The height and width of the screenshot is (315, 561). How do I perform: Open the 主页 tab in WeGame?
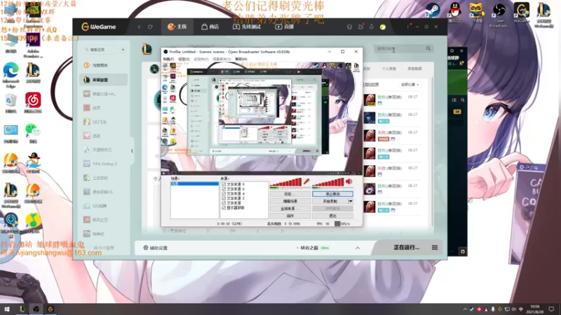coord(177,27)
